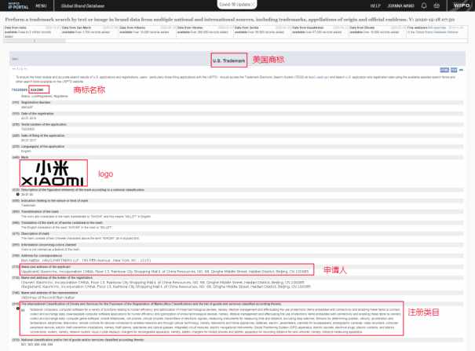
Task: Click the info bullet beside the figurative classification code
Action: pyautogui.click(x=17, y=194)
